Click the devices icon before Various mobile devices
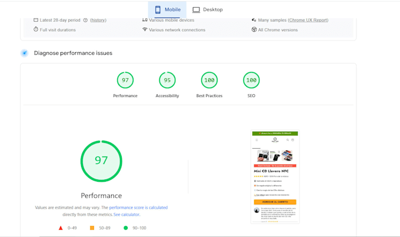This screenshot has height=237, width=400. click(x=145, y=19)
